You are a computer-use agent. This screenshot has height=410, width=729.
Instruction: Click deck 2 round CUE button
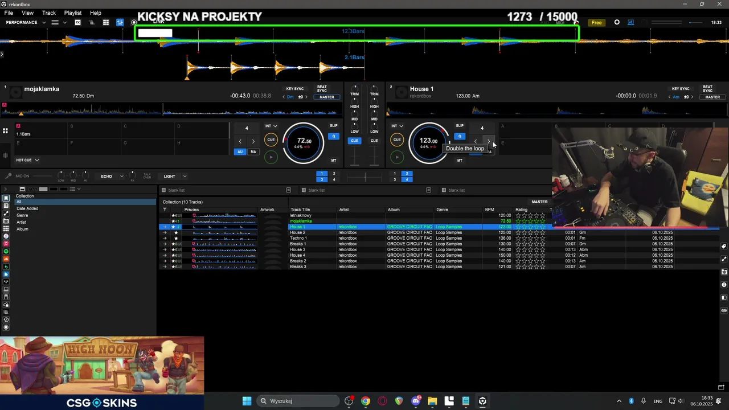pos(397,140)
